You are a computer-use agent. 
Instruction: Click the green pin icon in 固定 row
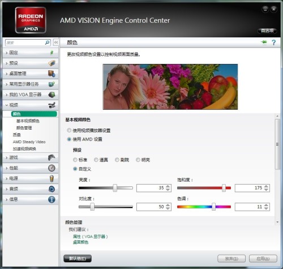[x=52, y=53]
